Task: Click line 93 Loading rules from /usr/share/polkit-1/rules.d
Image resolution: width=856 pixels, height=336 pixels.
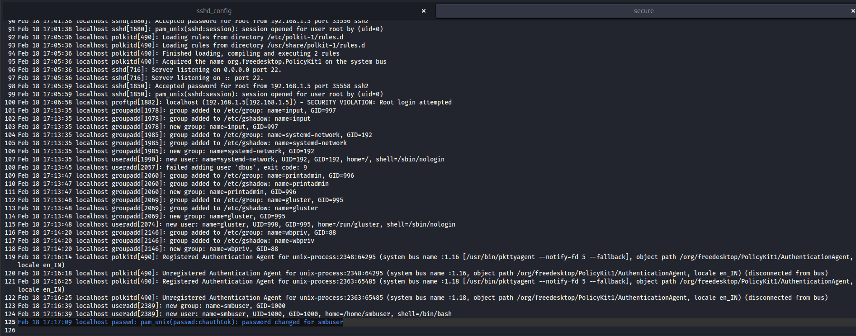Action: [x=191, y=45]
